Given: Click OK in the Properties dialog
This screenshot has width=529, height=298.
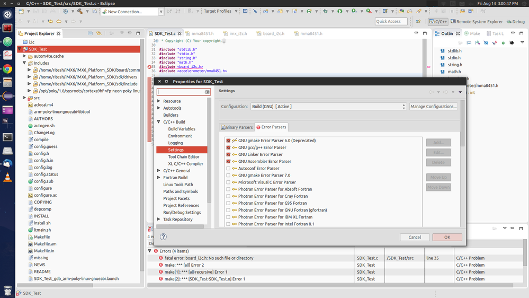Looking at the screenshot, I should coord(447,237).
